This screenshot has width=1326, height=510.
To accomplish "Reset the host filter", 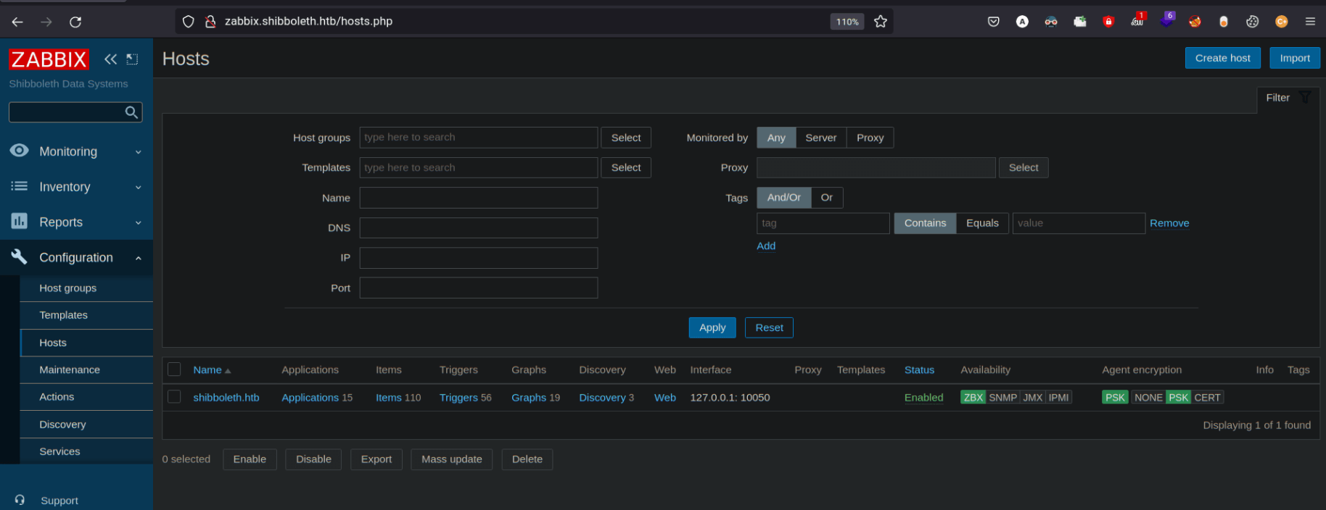I will point(769,327).
